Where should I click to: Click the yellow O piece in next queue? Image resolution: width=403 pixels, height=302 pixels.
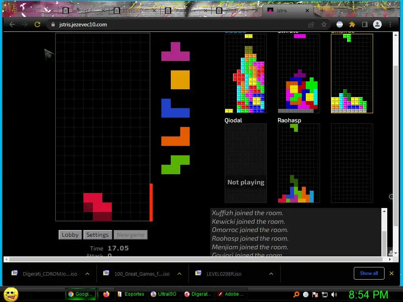180,80
